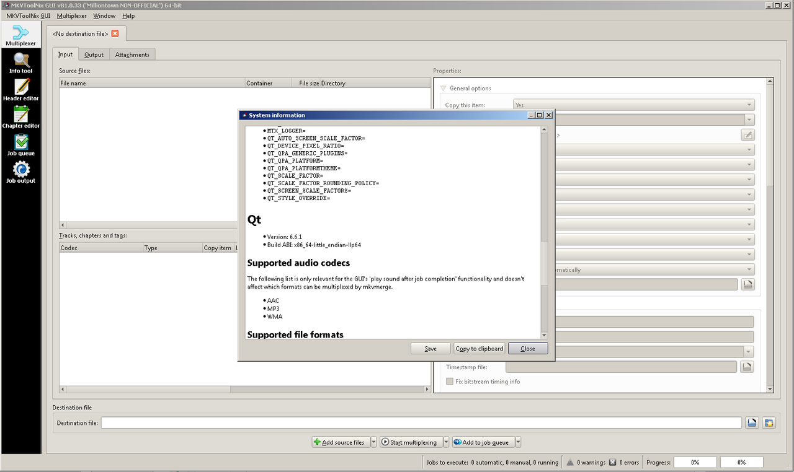This screenshot has width=794, height=472.
Task: Maximize the System information dialog
Action: [539, 115]
